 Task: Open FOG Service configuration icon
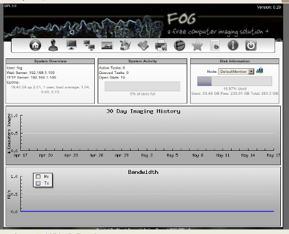click(179, 46)
